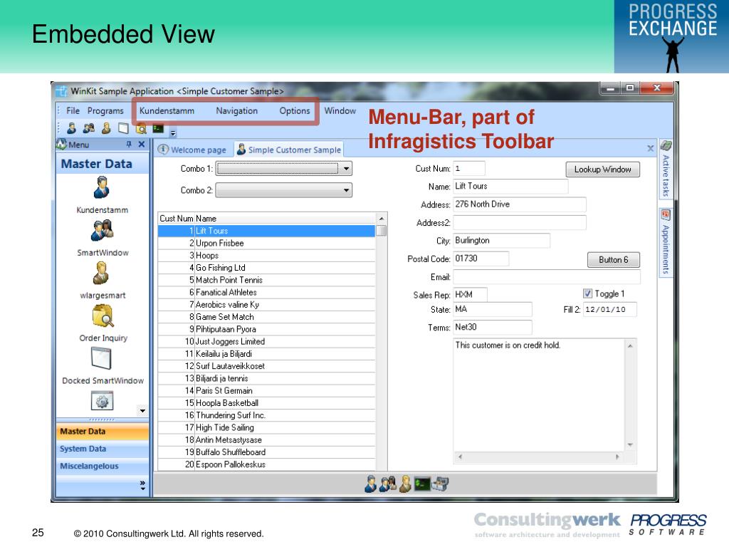Expand the navigation pane configure chevron
The height and width of the screenshot is (547, 729).
coord(142,486)
